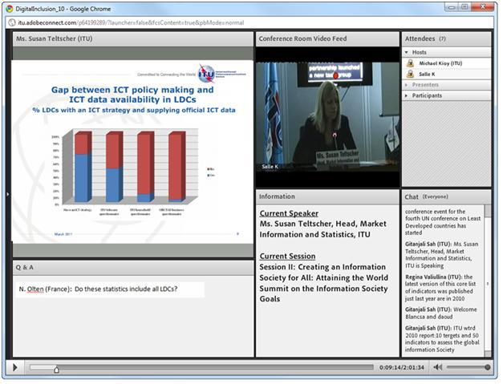Select host Michael Kioy (ITU)
The image size is (503, 384).
pos(446,63)
